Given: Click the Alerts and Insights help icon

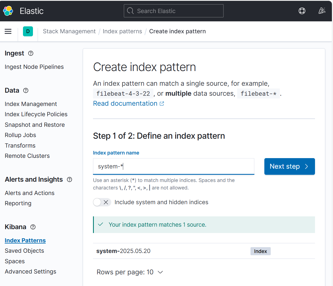Looking at the screenshot, I should (x=69, y=179).
